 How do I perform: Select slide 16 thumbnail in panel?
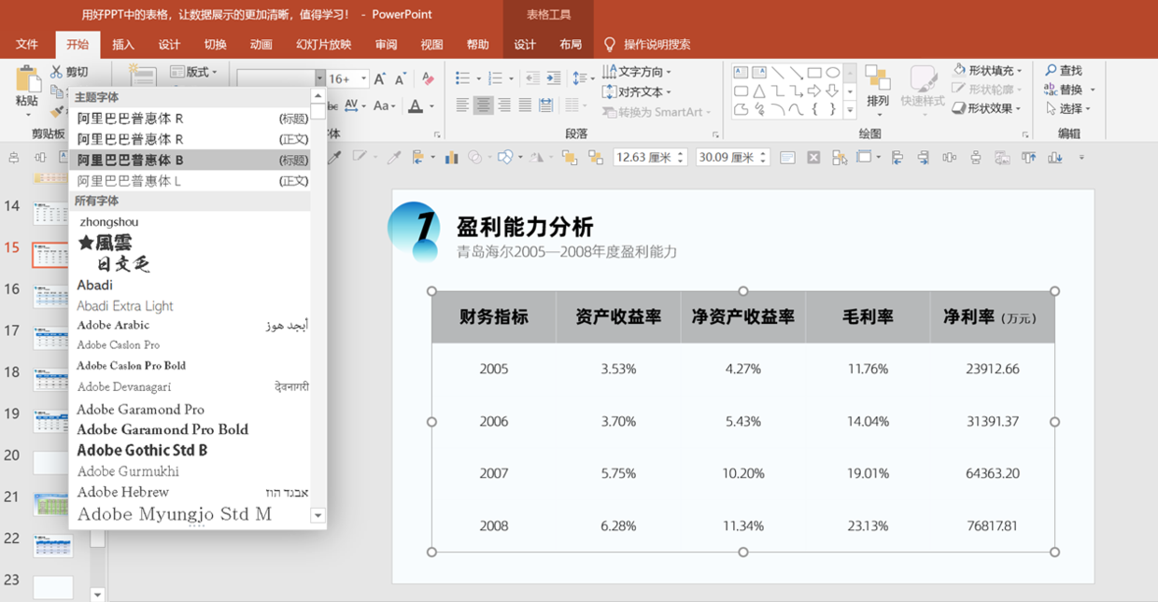(x=52, y=297)
